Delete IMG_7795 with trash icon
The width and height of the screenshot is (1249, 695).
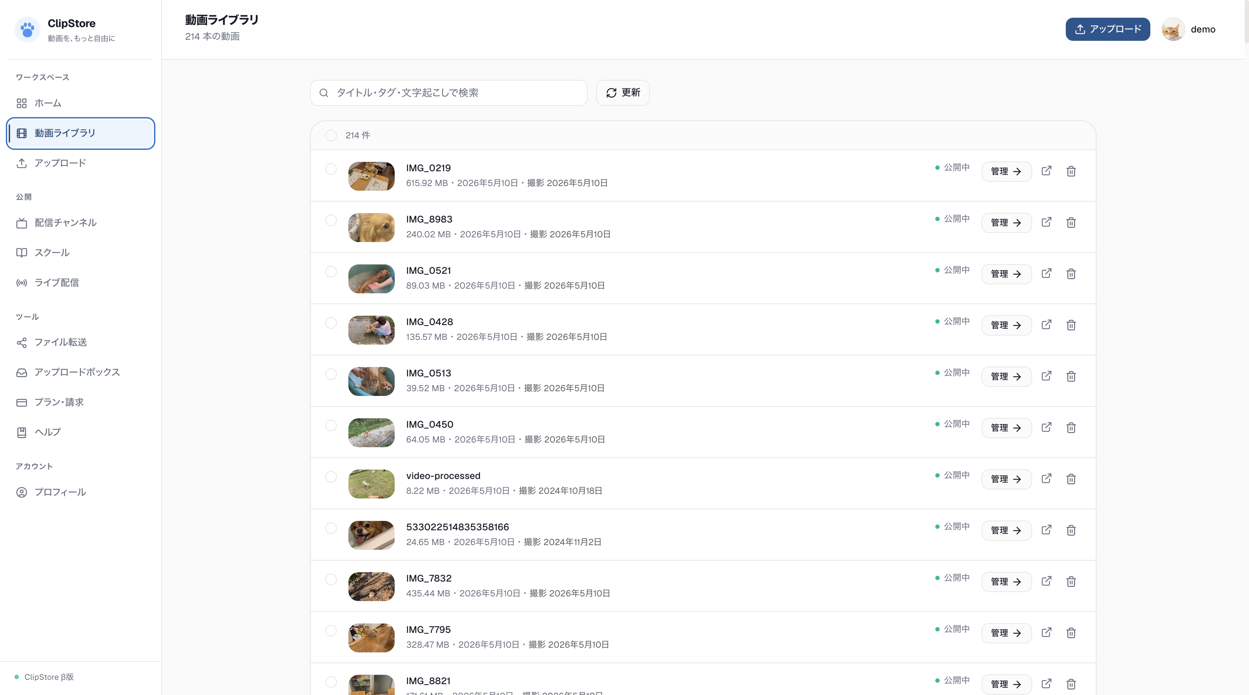[x=1071, y=633]
